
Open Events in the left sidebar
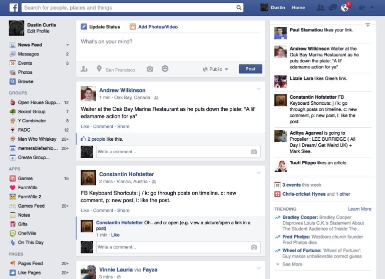[25, 63]
